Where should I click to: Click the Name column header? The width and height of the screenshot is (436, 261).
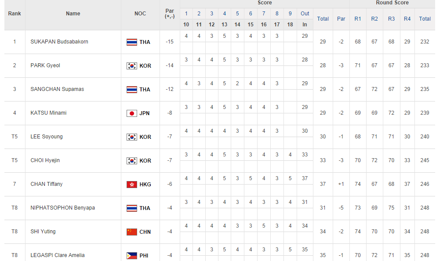(73, 14)
